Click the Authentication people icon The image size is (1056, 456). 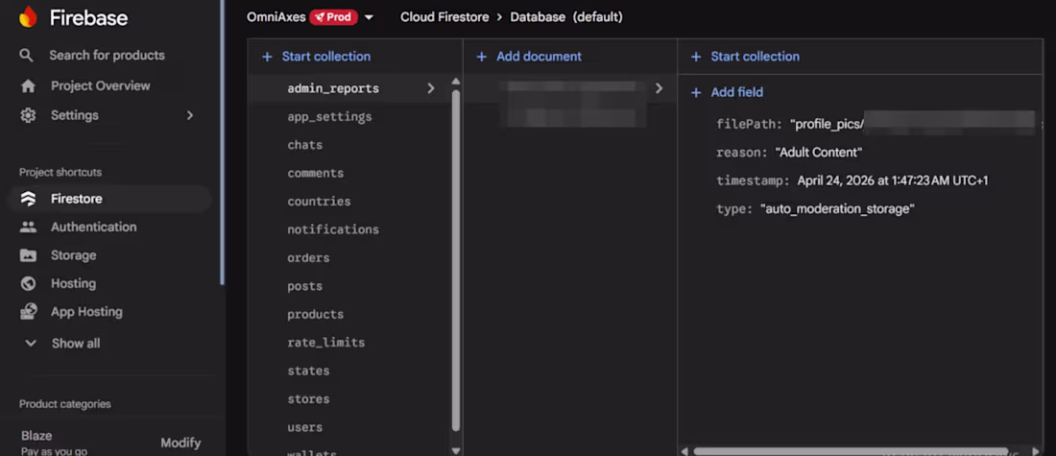point(28,227)
